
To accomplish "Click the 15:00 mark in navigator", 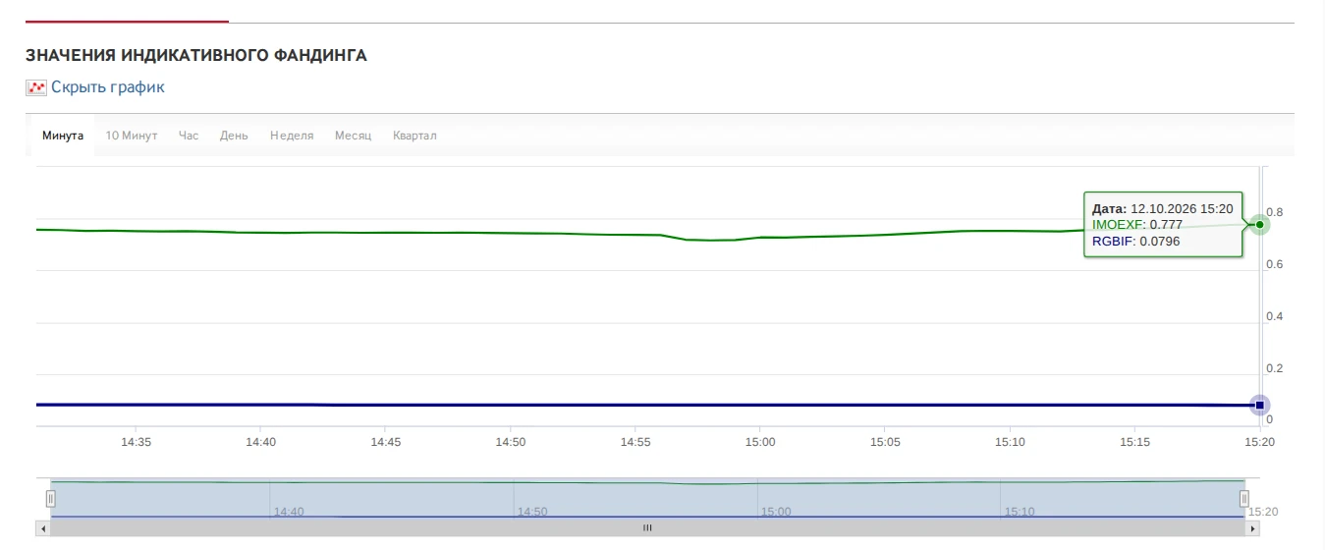I will click(x=776, y=512).
